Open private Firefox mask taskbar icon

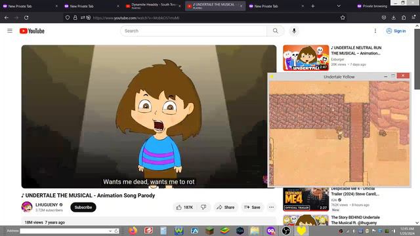[x=270, y=231]
